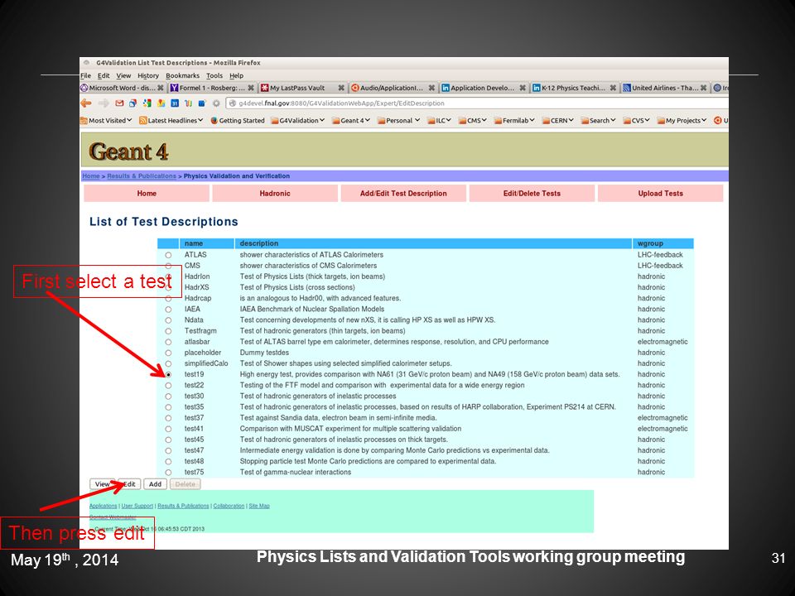Click the grey forward arrow icon
795x596 pixels.
pyautogui.click(x=104, y=103)
